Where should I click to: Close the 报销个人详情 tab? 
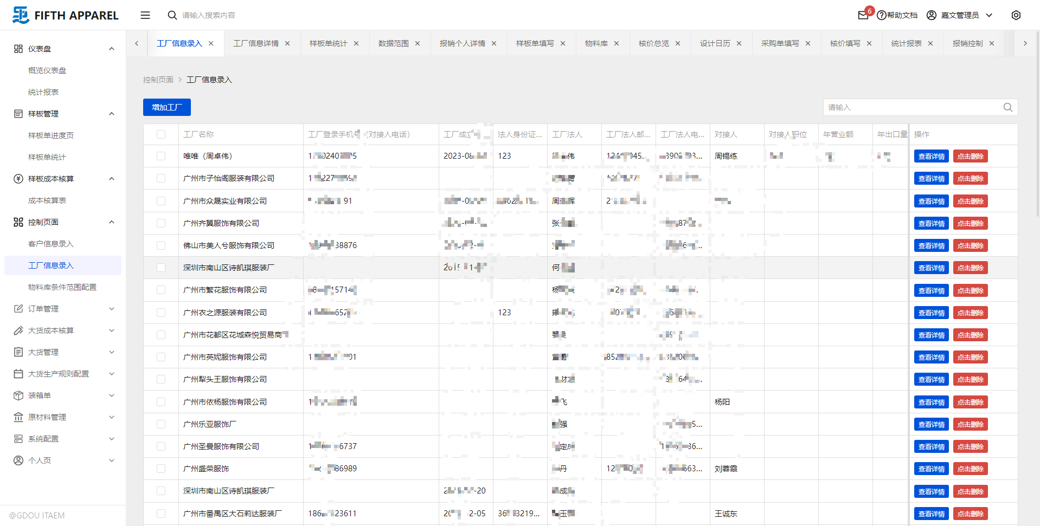494,43
